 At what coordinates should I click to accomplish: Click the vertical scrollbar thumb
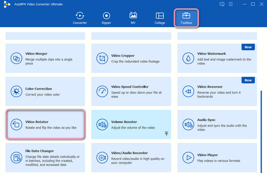click(261, 132)
